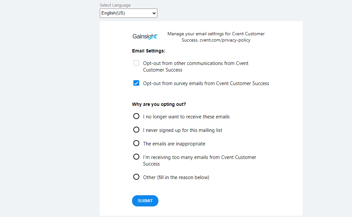Click the Gainsight logo
Image resolution: width=352 pixels, height=217 pixels.
pos(145,36)
